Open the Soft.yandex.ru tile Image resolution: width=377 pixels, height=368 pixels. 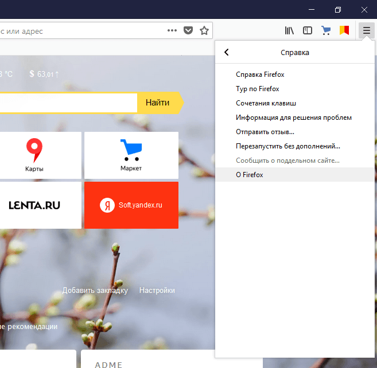(x=131, y=205)
